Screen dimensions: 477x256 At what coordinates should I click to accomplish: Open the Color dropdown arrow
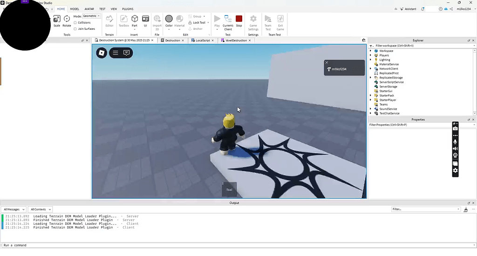pyautogui.click(x=169, y=29)
